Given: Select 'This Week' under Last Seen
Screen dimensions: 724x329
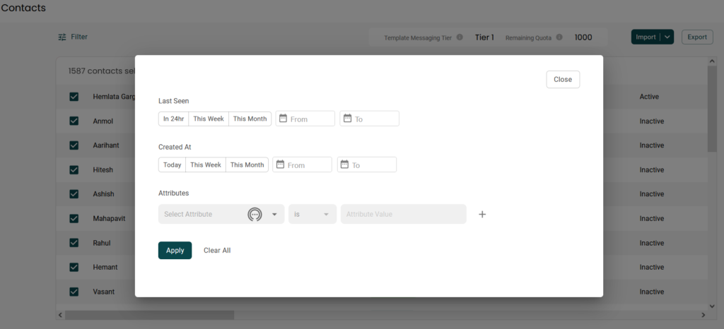Looking at the screenshot, I should point(209,119).
